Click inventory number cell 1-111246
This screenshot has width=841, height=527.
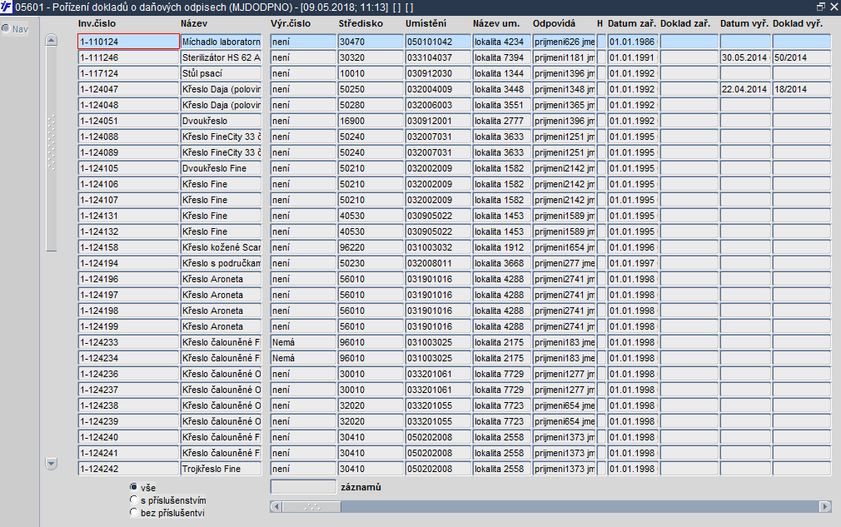click(x=129, y=57)
